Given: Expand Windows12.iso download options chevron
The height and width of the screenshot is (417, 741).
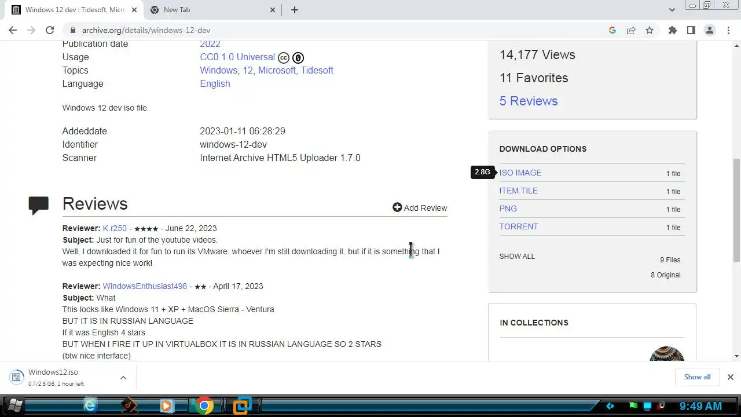Looking at the screenshot, I should [123, 378].
